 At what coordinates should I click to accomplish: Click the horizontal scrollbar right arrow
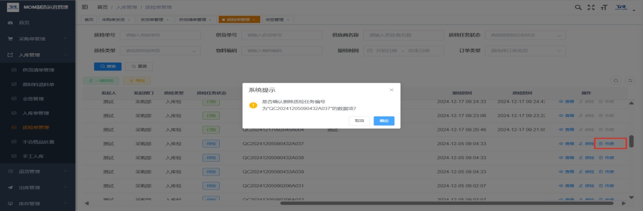click(624, 204)
